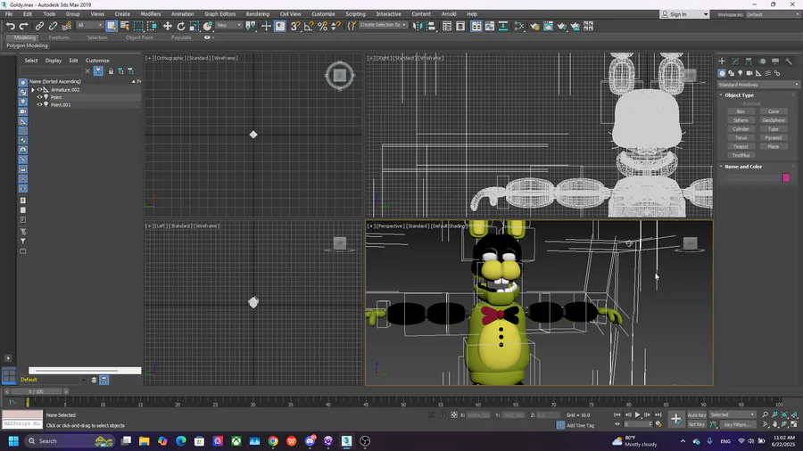
Task: Switch to the Freeform ribbon tab
Action: point(59,37)
